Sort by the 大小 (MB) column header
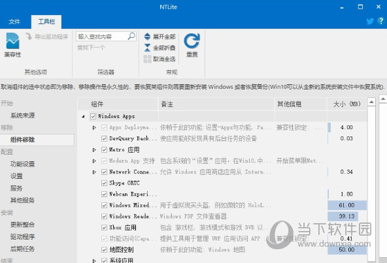387x263 pixels. (x=346, y=104)
